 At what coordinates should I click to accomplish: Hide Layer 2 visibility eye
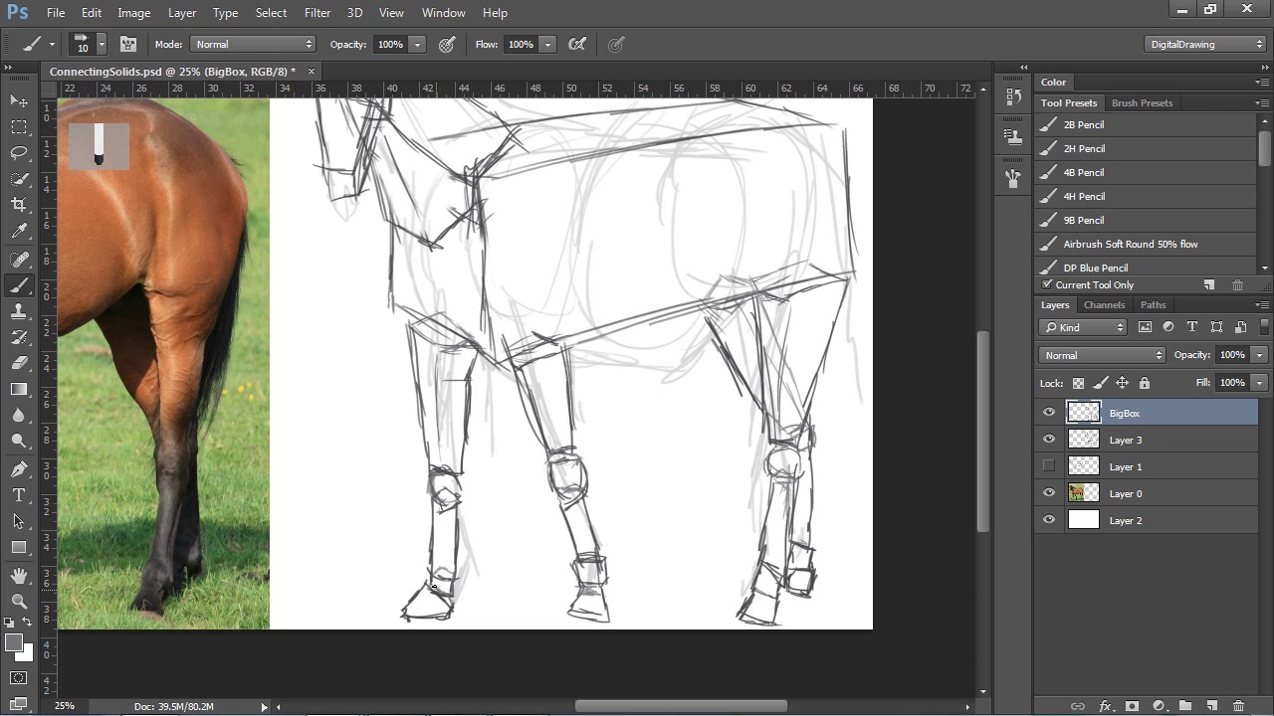coord(1049,520)
